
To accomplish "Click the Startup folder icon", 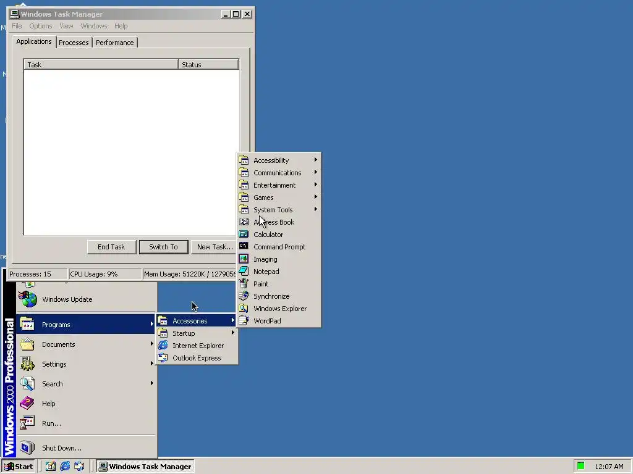I will (163, 333).
